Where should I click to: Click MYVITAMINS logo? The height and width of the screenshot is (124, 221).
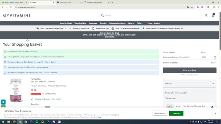coord(17,15)
